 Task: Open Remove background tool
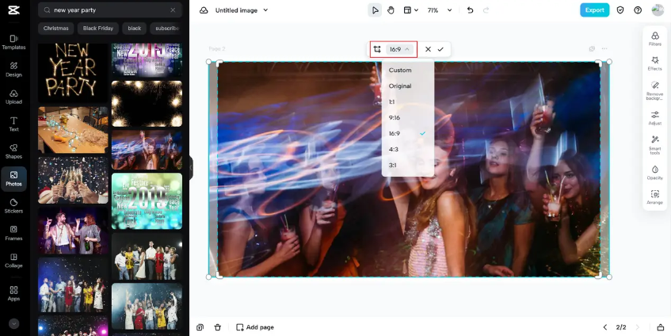[x=654, y=90]
